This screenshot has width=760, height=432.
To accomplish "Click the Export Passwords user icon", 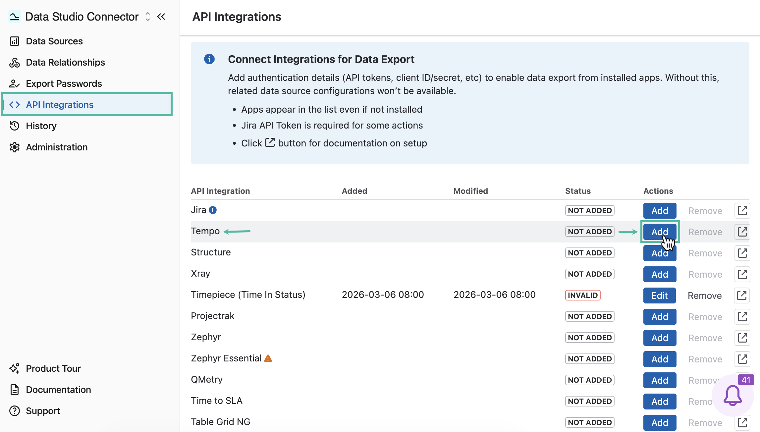I will pos(15,83).
